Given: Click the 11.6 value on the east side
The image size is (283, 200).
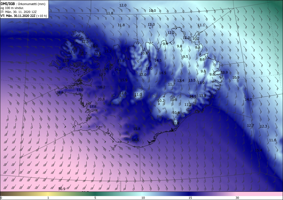Looking at the screenshot, I should [273, 140].
